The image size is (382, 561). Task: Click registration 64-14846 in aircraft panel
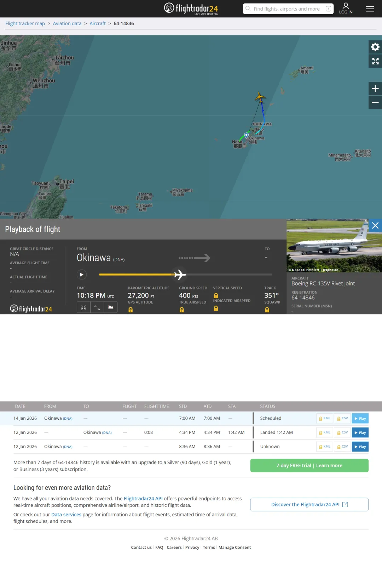[x=303, y=297]
